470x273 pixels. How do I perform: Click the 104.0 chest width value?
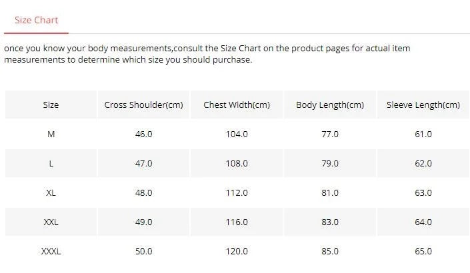point(237,134)
